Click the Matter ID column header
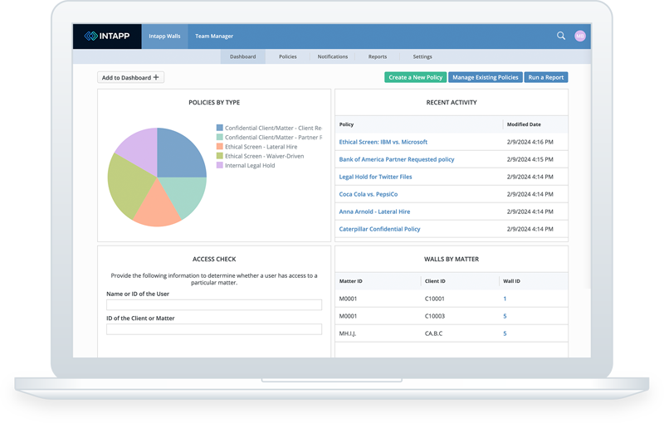Screen dimensions: 664x423 pyautogui.click(x=350, y=281)
